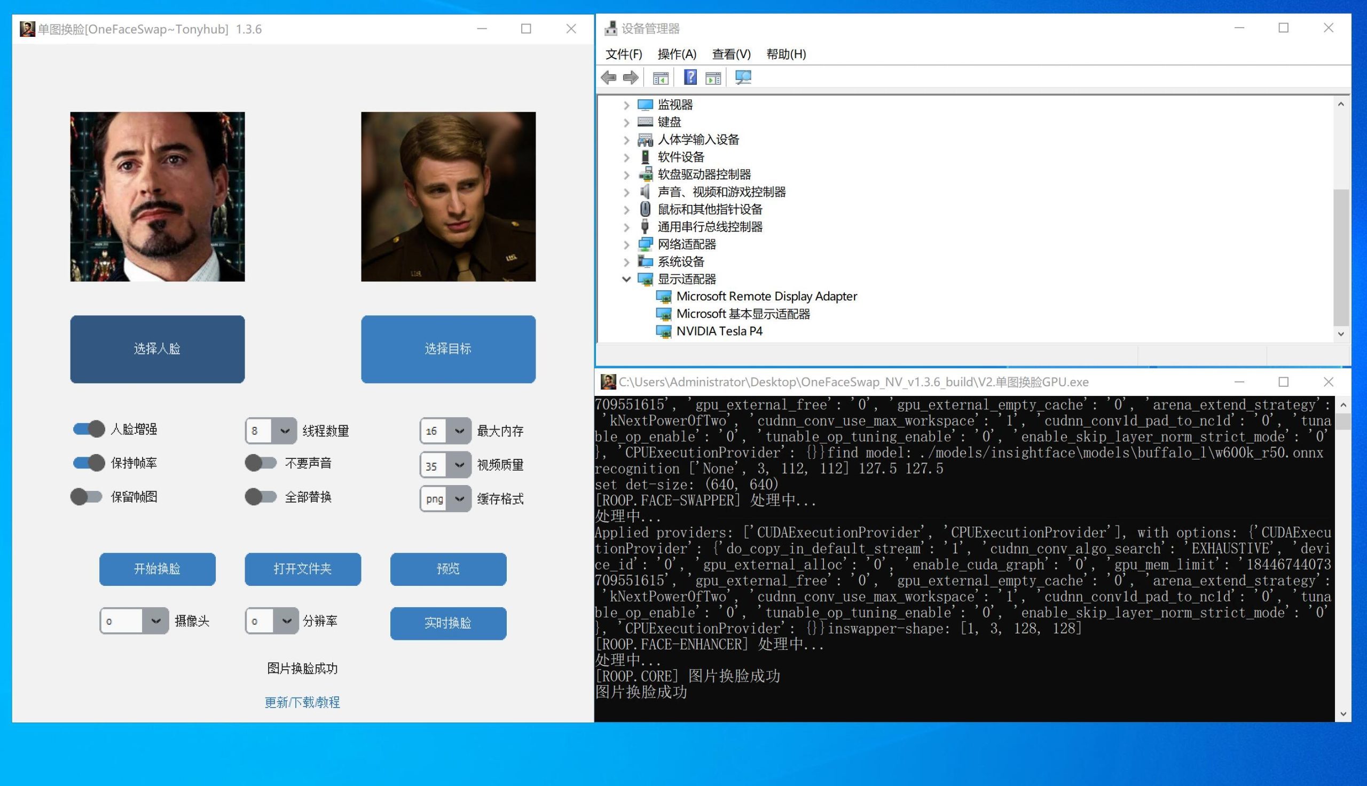Click the 打开文件夹 button
Image resolution: width=1367 pixels, height=786 pixels.
302,569
